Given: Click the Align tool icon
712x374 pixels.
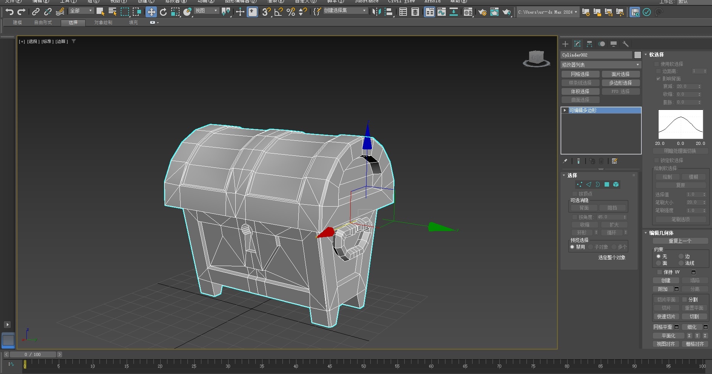Looking at the screenshot, I should click(388, 12).
